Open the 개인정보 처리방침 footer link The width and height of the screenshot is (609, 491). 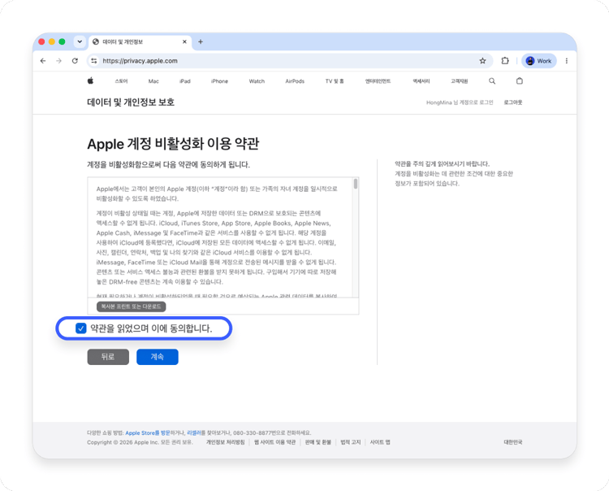[x=225, y=442]
